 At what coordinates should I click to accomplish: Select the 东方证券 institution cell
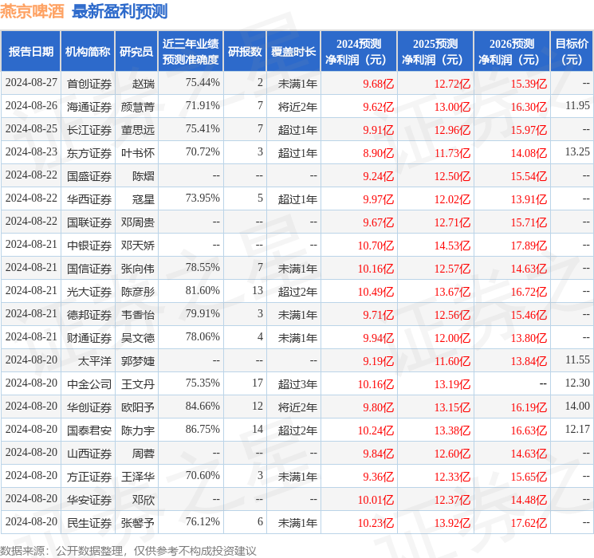point(89,153)
